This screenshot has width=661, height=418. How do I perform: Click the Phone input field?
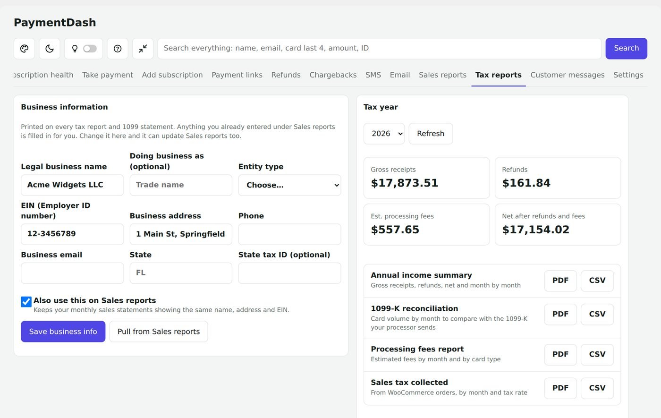coord(289,234)
